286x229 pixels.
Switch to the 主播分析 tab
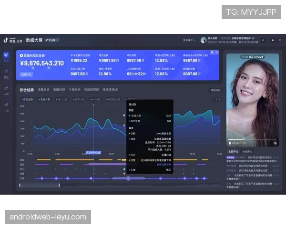(74, 90)
